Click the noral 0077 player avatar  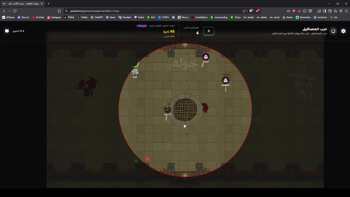(x=225, y=80)
